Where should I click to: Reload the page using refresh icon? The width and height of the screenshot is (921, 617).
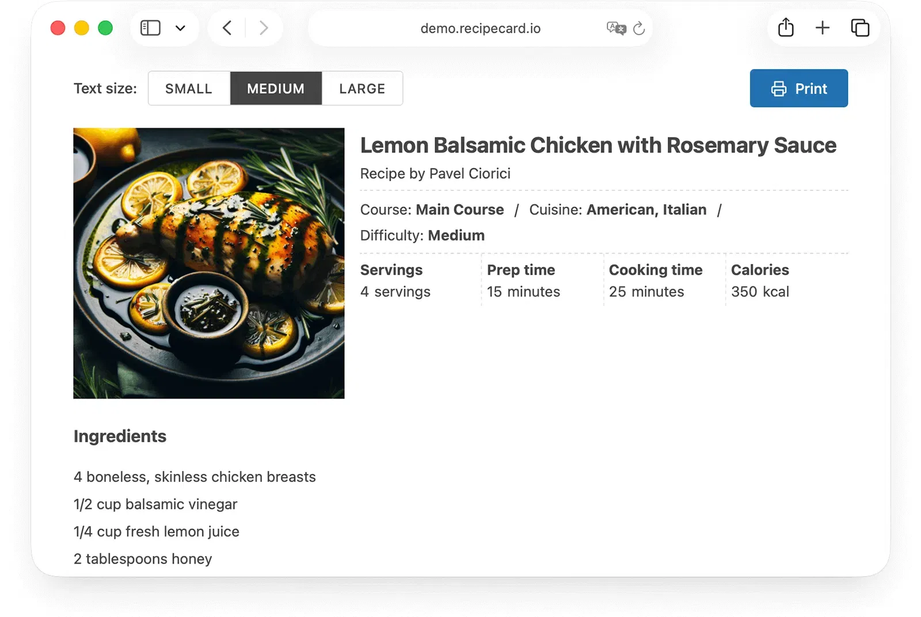[639, 28]
